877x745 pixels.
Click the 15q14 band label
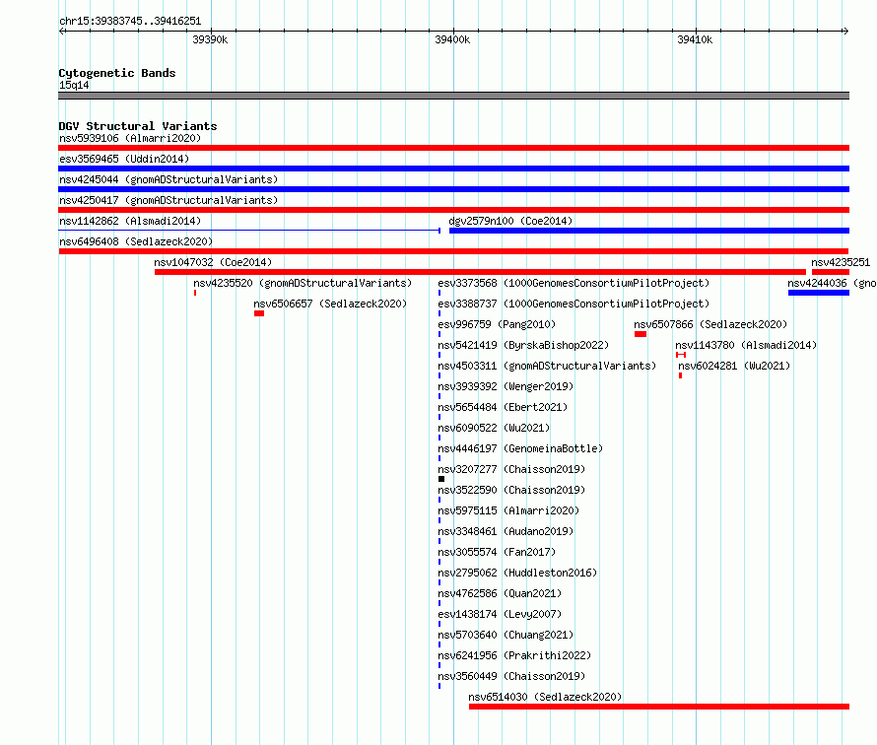point(74,85)
